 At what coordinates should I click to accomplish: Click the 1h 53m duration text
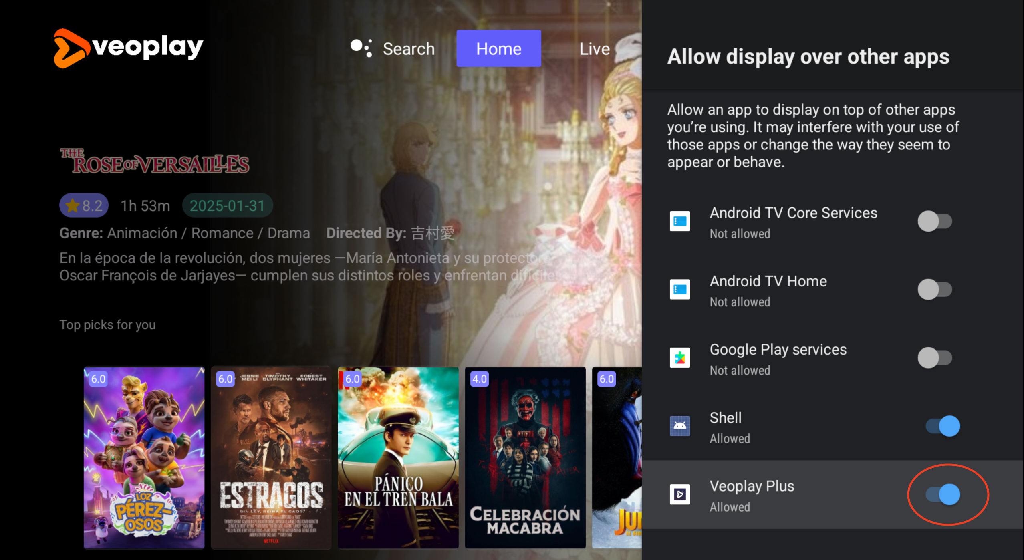145,206
